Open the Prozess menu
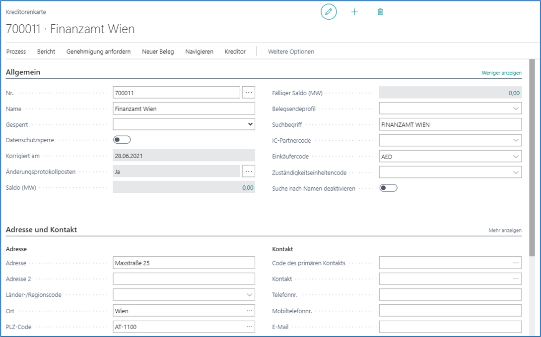The image size is (541, 337). 16,52
